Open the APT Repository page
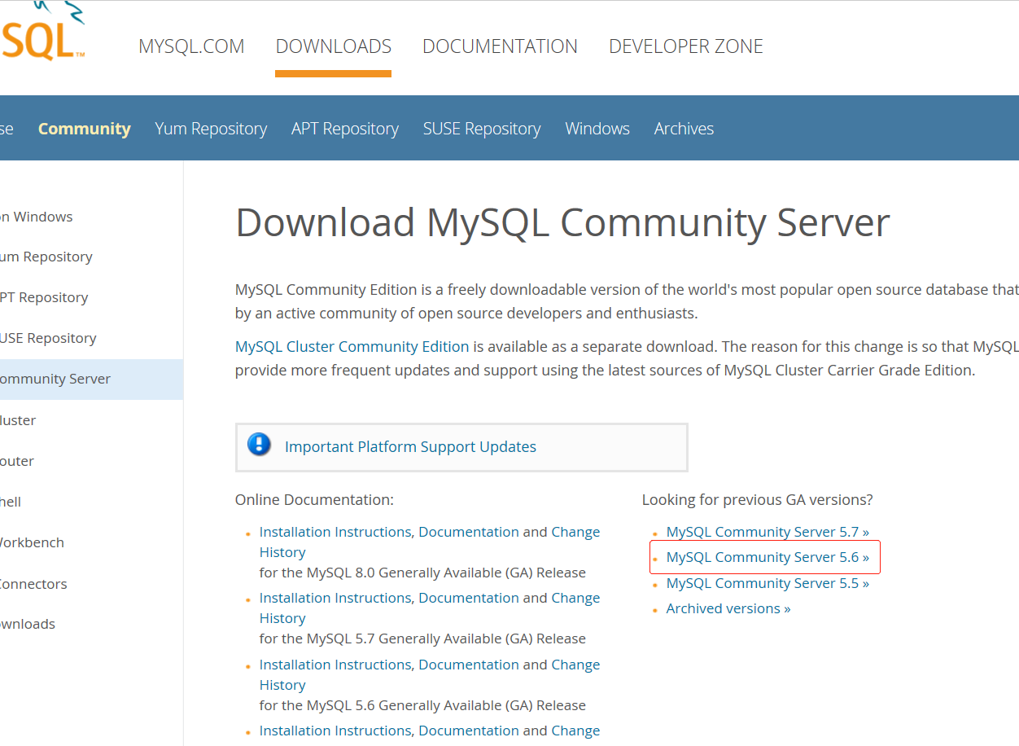1019x746 pixels. (x=344, y=128)
